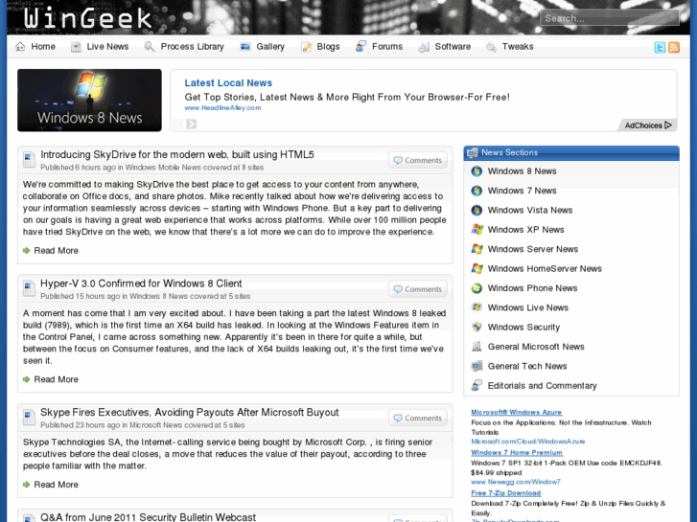697x522 pixels.
Task: Click the Windows XP News flag icon
Action: (x=476, y=230)
